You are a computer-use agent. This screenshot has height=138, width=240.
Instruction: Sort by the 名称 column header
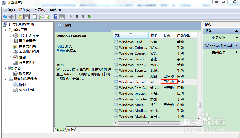click(x=131, y=35)
